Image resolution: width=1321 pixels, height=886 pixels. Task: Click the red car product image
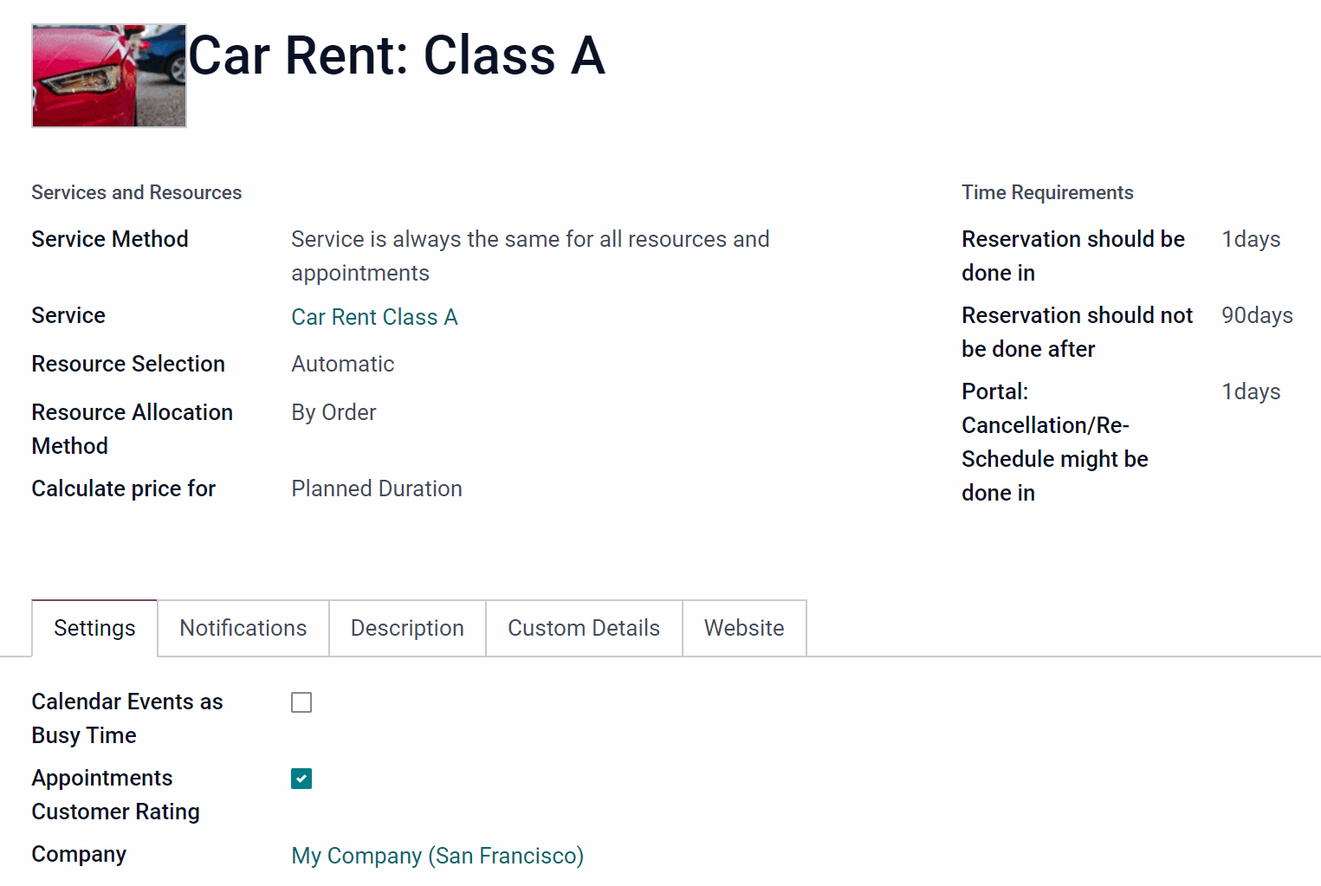click(x=109, y=76)
